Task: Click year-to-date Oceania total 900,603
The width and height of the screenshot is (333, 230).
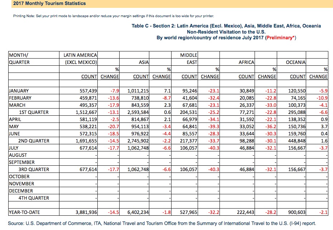Action: (297, 212)
